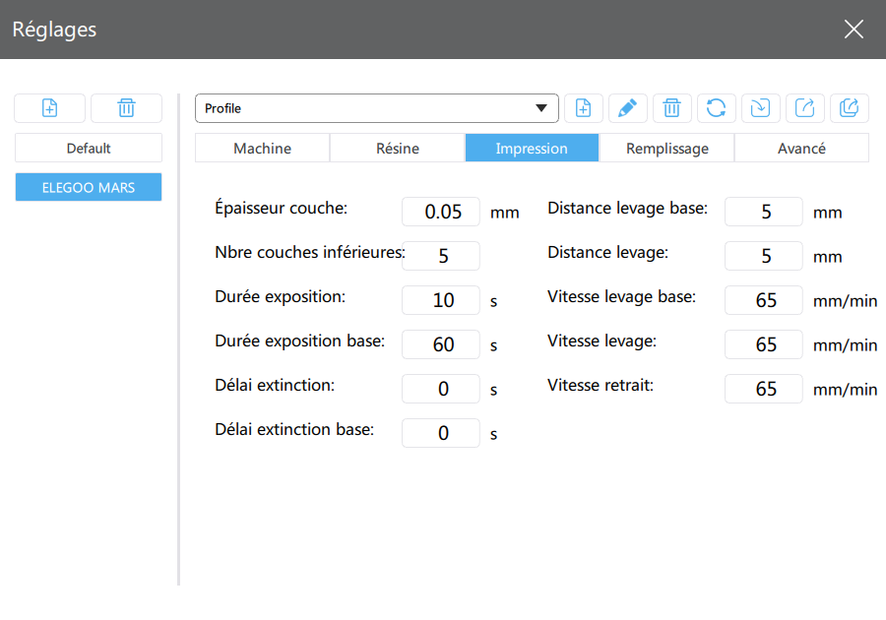Open the Profile dropdown list

[540, 108]
